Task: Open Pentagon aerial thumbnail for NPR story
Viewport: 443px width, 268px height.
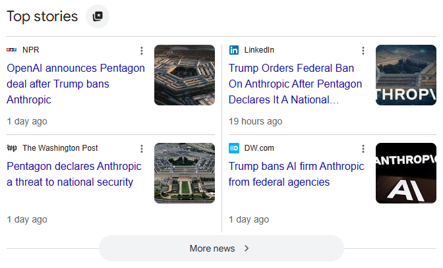Action: point(185,75)
